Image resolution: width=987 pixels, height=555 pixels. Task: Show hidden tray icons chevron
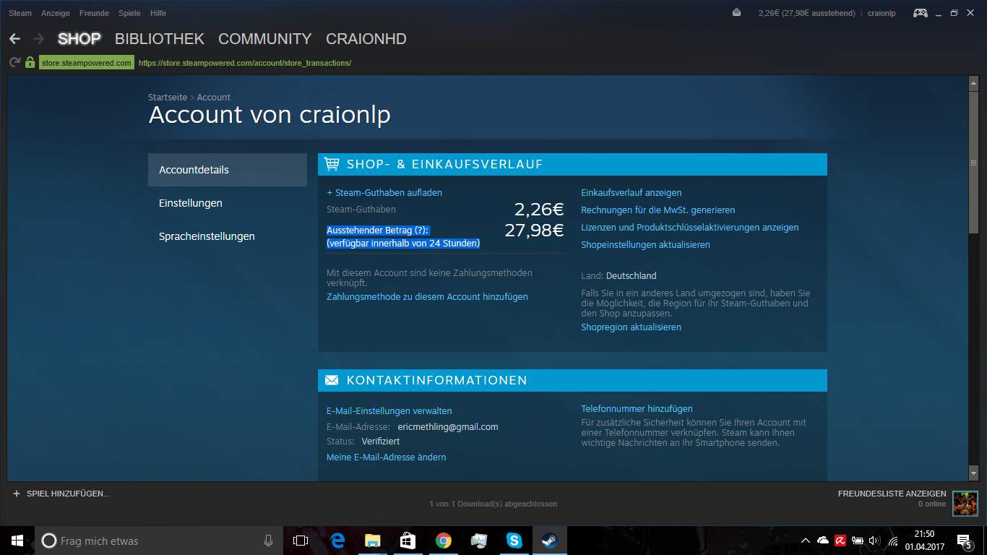806,541
